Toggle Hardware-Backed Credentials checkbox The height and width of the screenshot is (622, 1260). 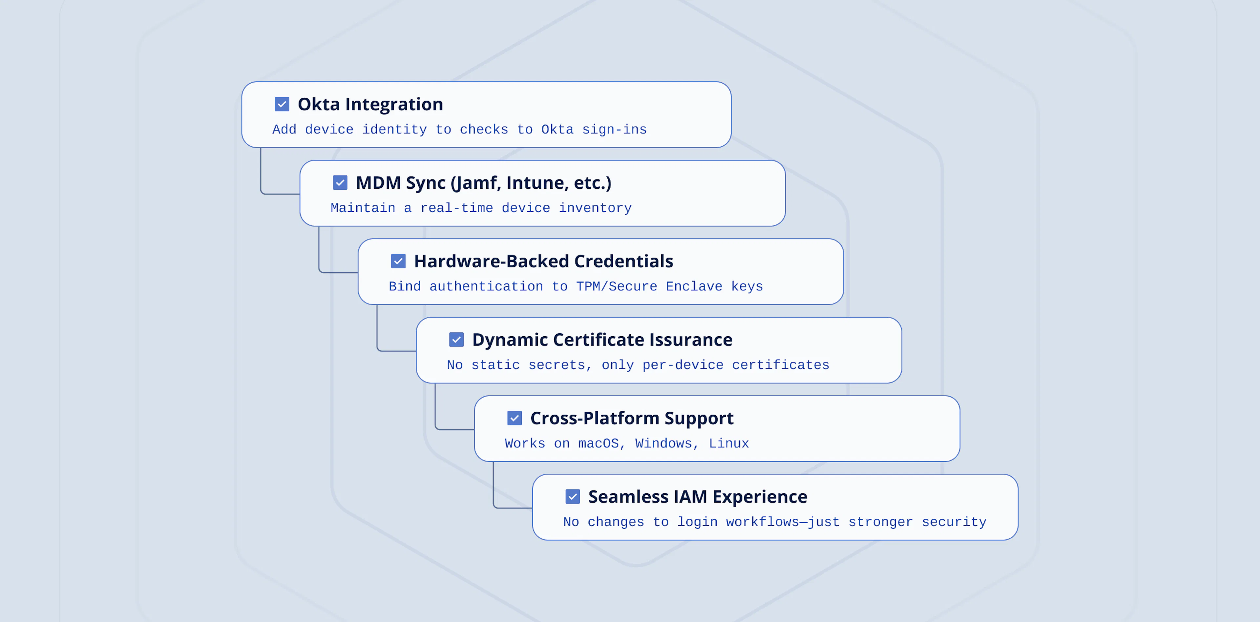[x=398, y=261]
